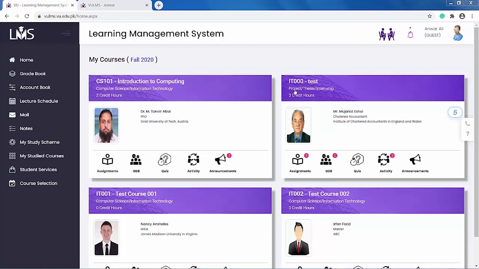Screen dimensions: 479x269
Task: Open a new browser tab
Action: [x=159, y=5]
